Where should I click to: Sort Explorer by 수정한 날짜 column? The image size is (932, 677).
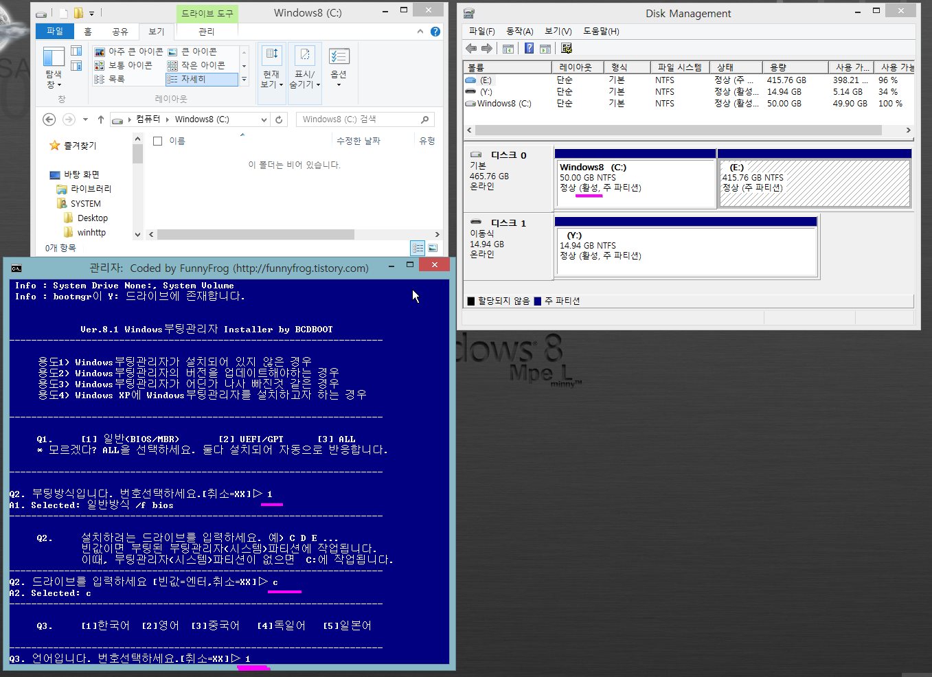[358, 141]
